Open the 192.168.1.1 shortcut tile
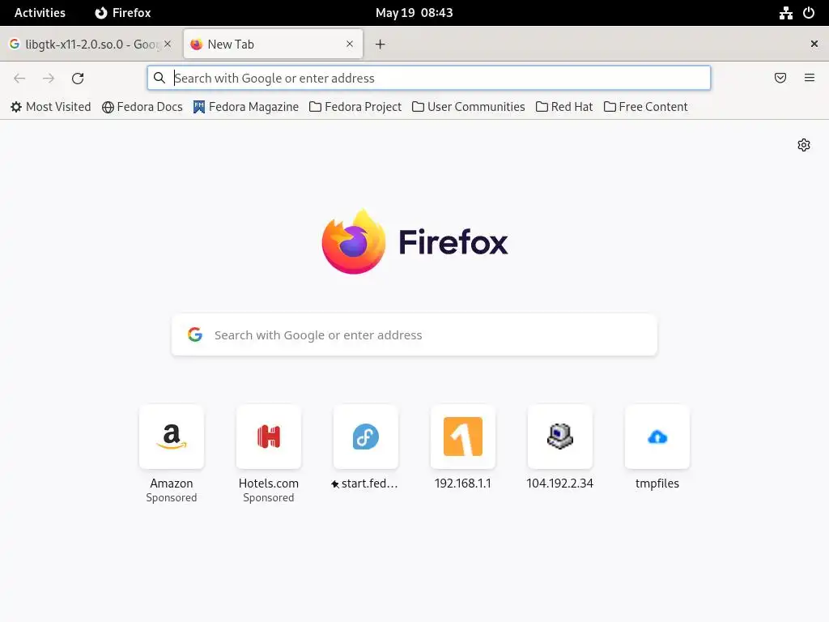Screen dimensions: 829x622 pos(462,437)
